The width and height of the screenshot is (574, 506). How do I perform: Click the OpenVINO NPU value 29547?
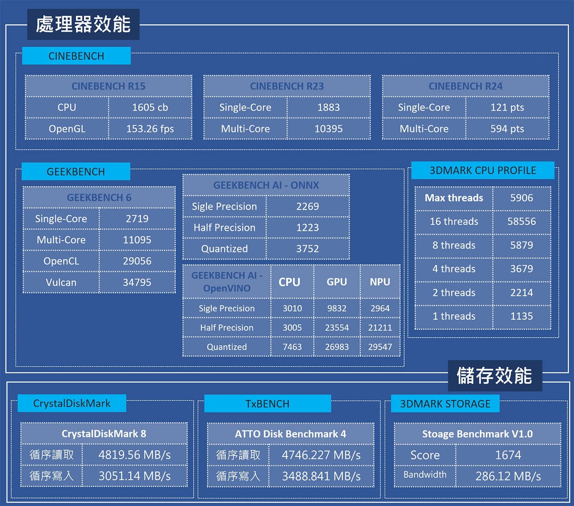pyautogui.click(x=380, y=347)
